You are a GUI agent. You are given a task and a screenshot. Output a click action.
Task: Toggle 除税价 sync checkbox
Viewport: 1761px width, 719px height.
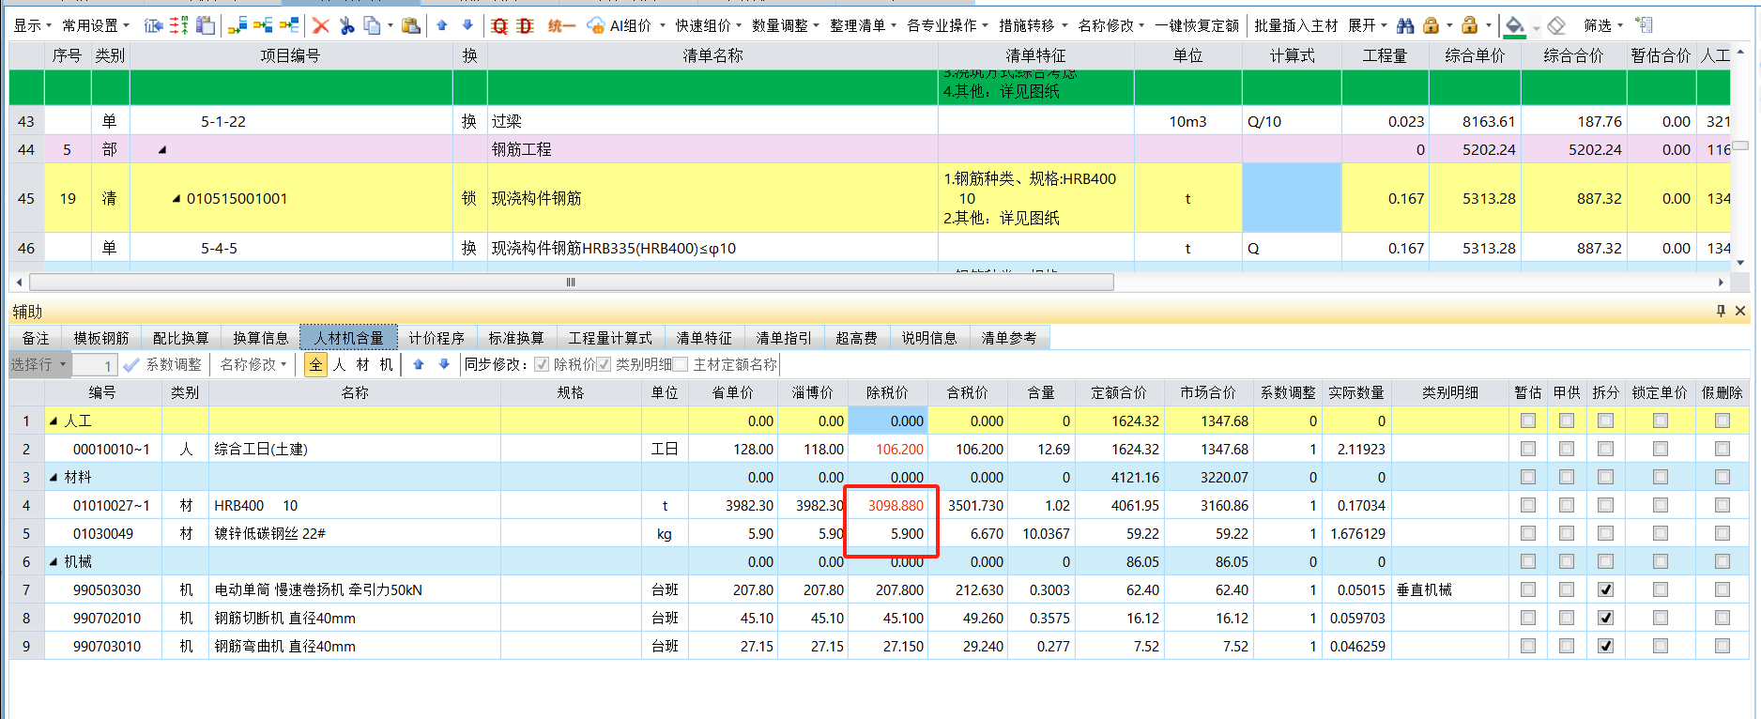pos(542,364)
